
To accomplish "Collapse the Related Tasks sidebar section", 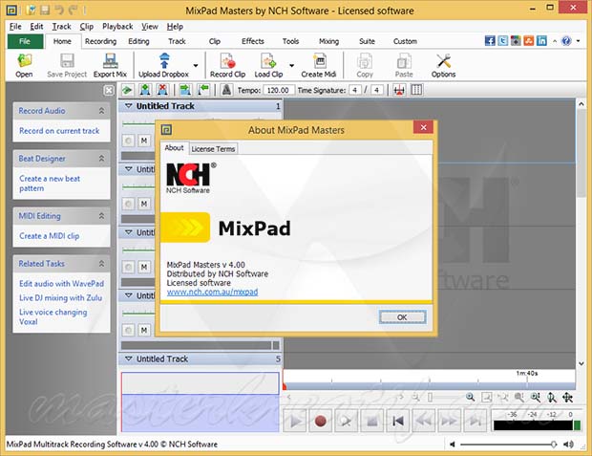I will [x=101, y=264].
